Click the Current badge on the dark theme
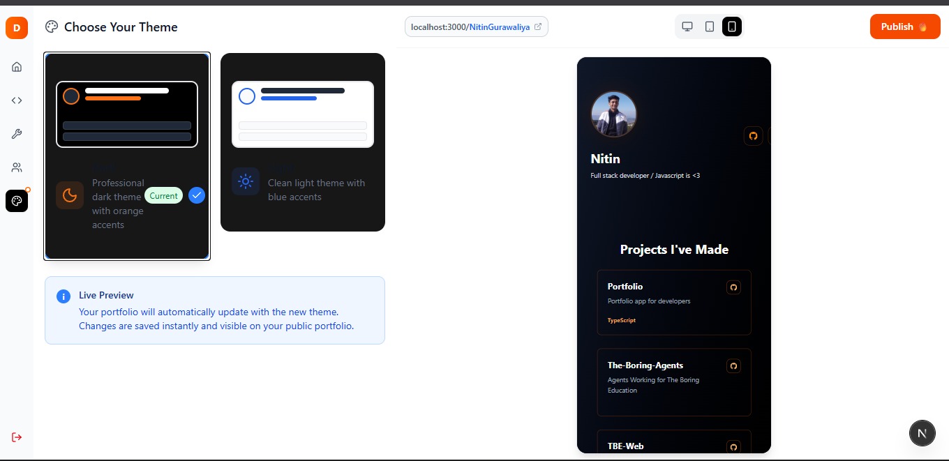The image size is (949, 461). [x=163, y=196]
